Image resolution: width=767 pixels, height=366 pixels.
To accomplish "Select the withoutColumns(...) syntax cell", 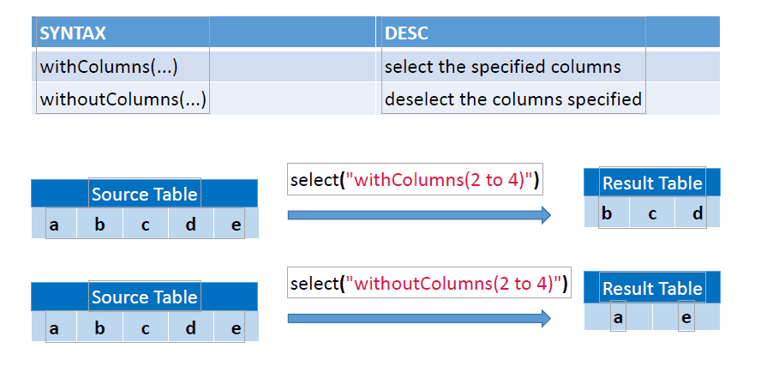I will 203,99.
